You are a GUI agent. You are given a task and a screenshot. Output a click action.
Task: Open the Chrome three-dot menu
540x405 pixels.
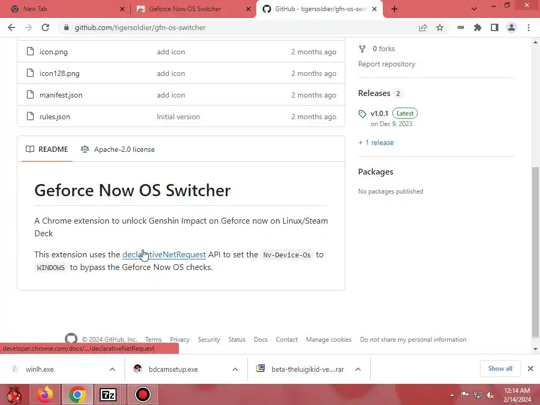click(528, 27)
